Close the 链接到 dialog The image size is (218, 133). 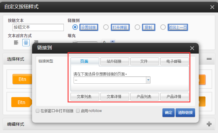[x=192, y=48]
